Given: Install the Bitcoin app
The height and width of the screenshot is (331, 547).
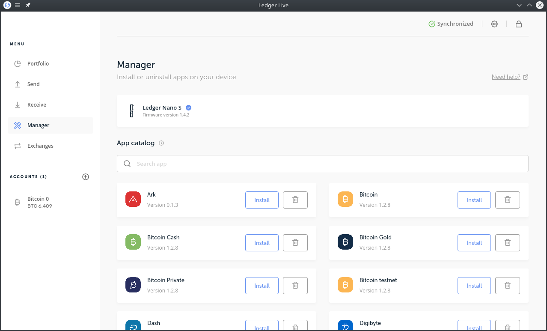Looking at the screenshot, I should 474,200.
